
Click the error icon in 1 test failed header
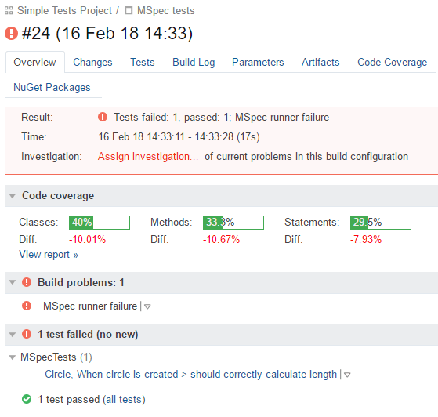pos(27,334)
